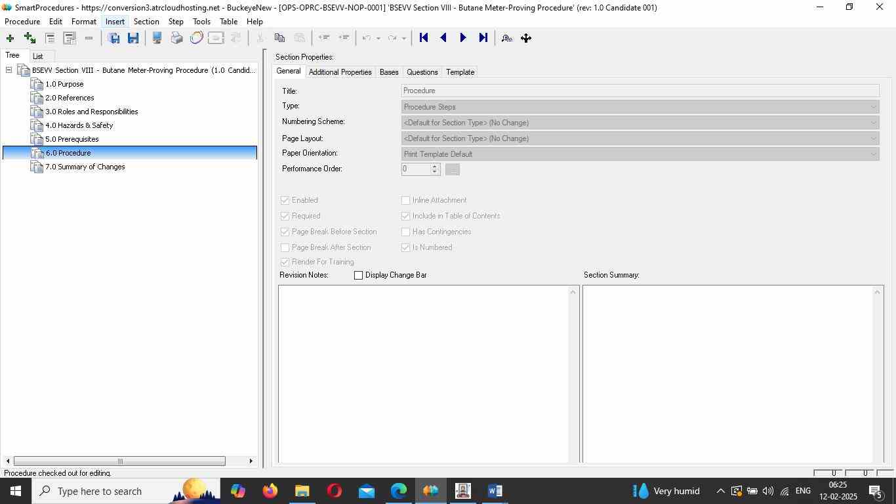Click the add sub-item plus-arrow icon
The width and height of the screenshot is (896, 504).
[30, 38]
